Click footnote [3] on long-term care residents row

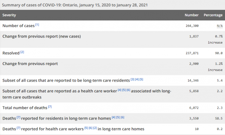point(133,79)
